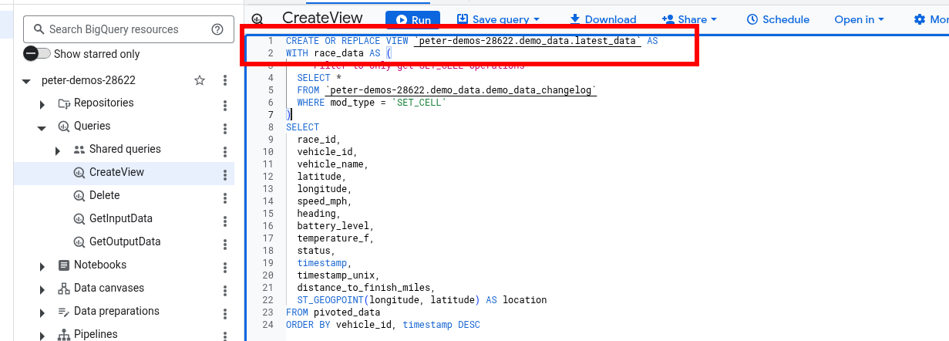This screenshot has height=341, width=949.
Task: Select the CreateView query in the tree
Action: [116, 172]
